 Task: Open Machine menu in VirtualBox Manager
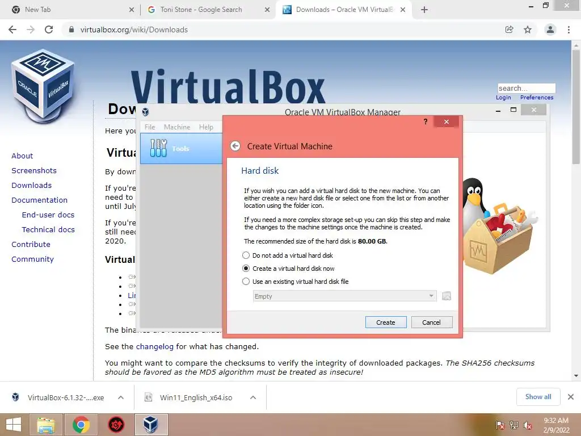(x=177, y=127)
